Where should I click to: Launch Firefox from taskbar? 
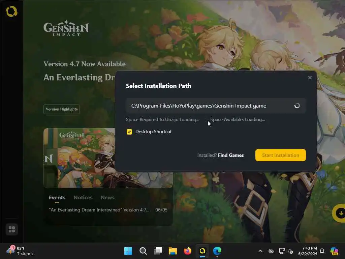(x=187, y=251)
